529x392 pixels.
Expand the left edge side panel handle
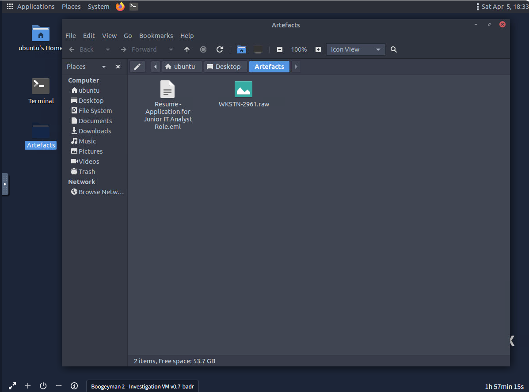(5, 185)
